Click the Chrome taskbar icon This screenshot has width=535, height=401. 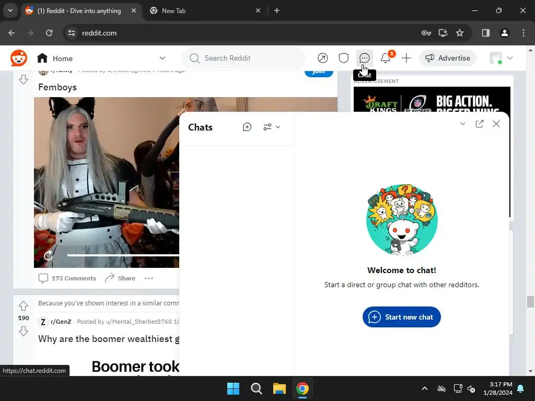click(x=303, y=388)
